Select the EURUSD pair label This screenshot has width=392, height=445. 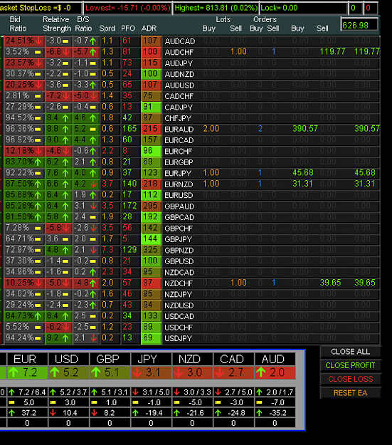click(179, 196)
